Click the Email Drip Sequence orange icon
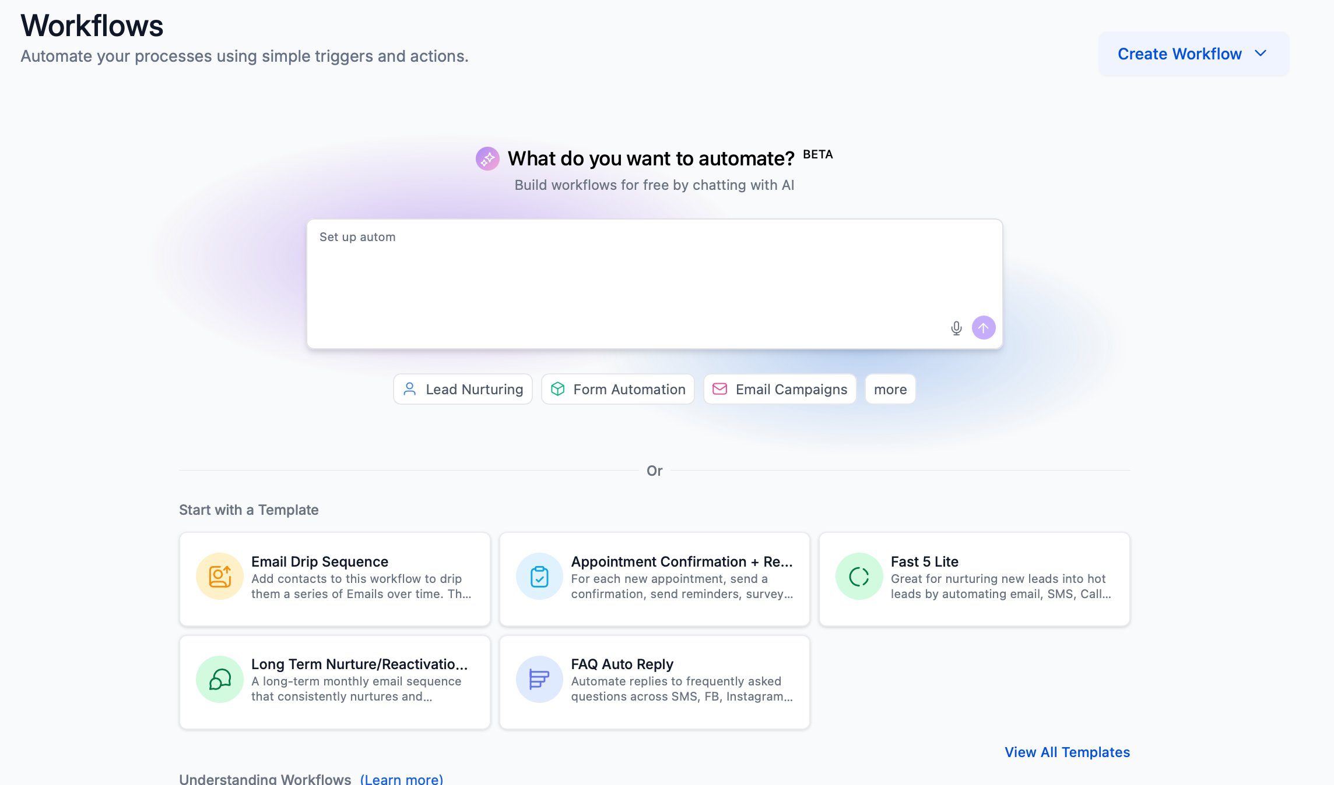 pos(220,577)
